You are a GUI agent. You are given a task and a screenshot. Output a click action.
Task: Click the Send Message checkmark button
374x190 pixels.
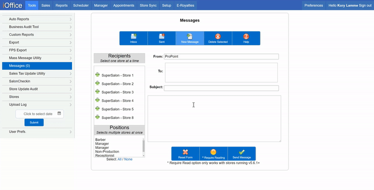pos(242,153)
